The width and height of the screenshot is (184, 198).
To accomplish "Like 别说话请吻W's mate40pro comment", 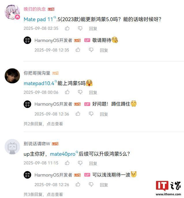I will 67,163.
